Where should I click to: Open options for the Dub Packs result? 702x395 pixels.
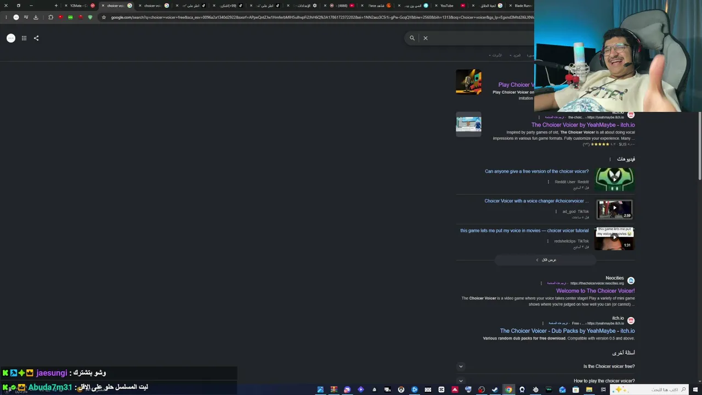(543, 323)
